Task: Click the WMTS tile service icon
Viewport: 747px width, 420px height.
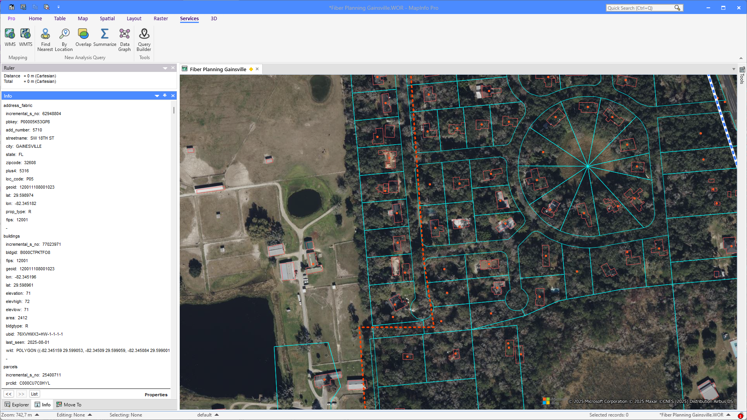Action: pos(26,38)
